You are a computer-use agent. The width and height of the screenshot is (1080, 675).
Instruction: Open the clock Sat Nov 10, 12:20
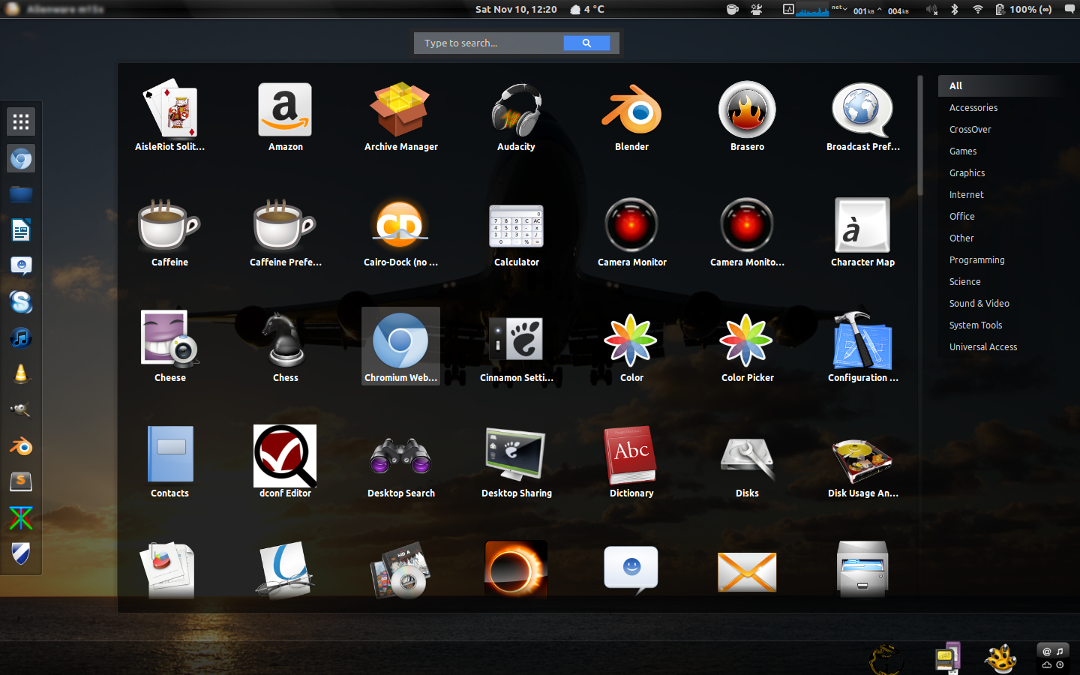[516, 9]
